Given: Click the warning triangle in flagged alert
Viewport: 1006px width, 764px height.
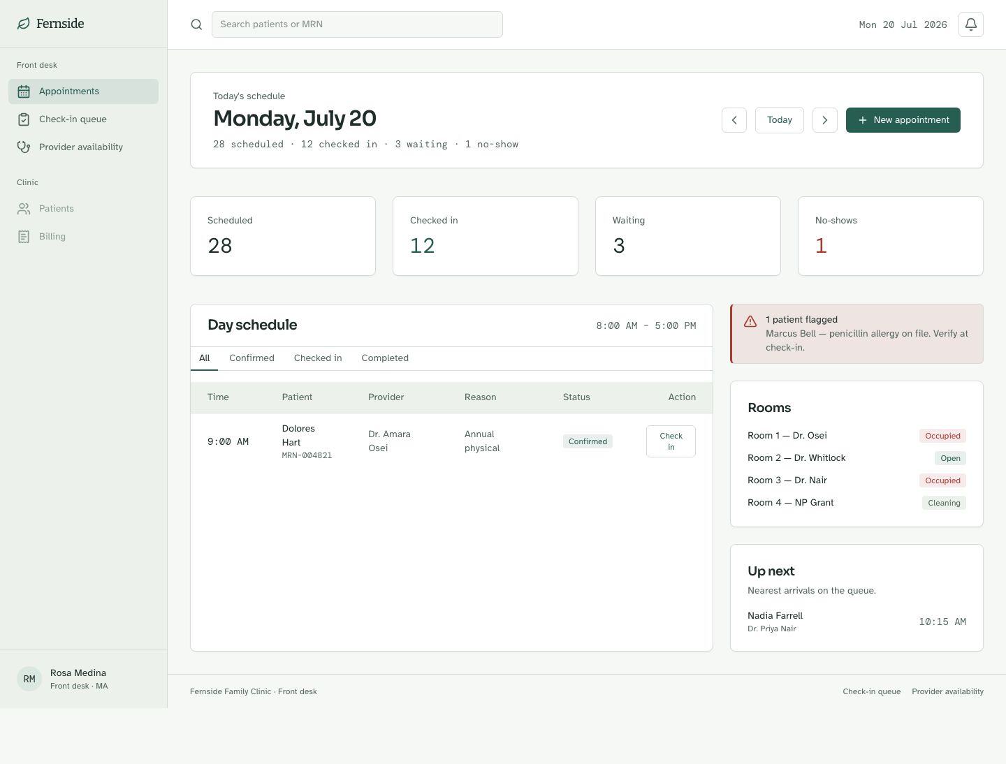Looking at the screenshot, I should pos(750,321).
